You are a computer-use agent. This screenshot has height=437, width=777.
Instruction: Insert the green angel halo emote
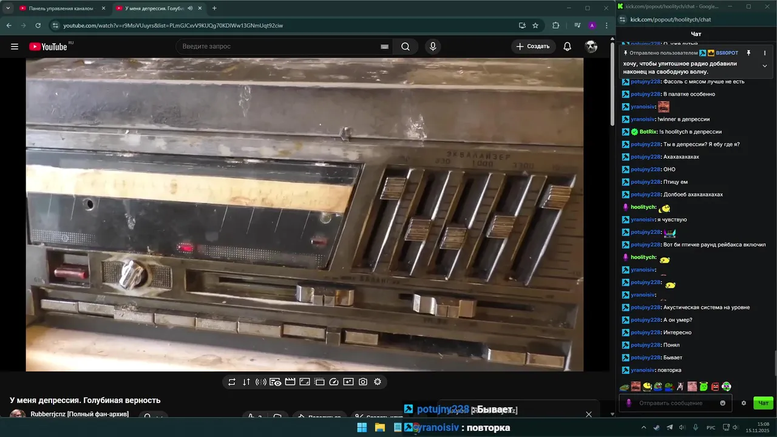tap(704, 387)
